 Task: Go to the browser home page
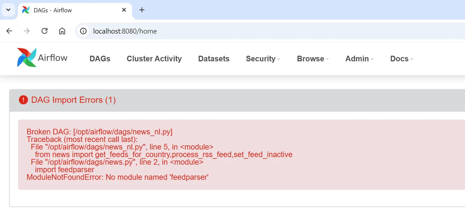[62, 31]
